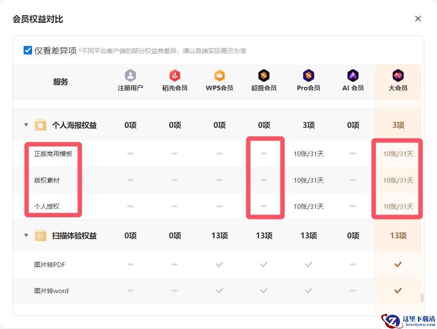Viewport: 437px width, 329px height.
Task: Close the 会员权益对比 dialog
Action: (418, 19)
